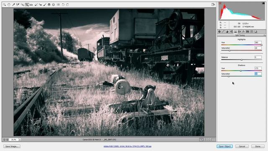268x151 pixels.
Task: Toggle the before/after preview icon
Action: 201,140
